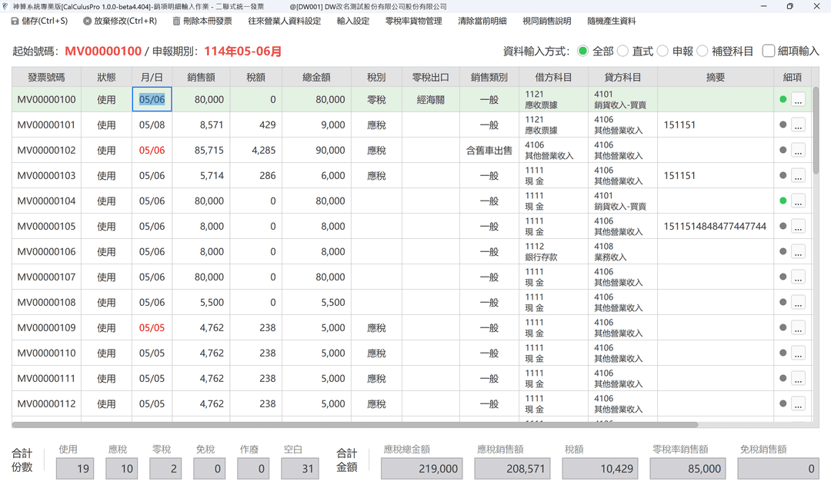Open detail ellipsis button for MV00000101
This screenshot has width=831, height=491.
click(x=798, y=125)
